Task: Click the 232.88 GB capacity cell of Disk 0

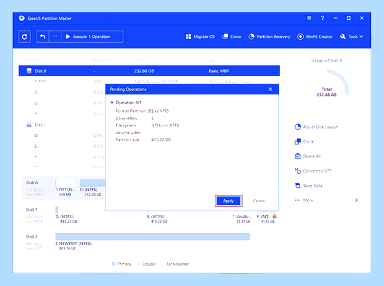Action: pos(144,71)
